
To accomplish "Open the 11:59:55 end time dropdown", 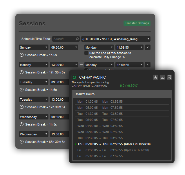I will coord(129,47).
